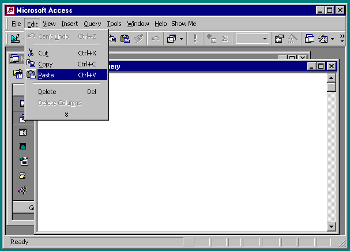Viewport: 350px width, 251px height.
Task: Click the scroll up arrow in query window
Action: click(331, 78)
